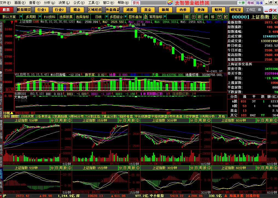Image resolution: width=278 pixels, height=198 pixels.
Task: Click the 权 ex-rights adjustment icon
Action: 200,17
